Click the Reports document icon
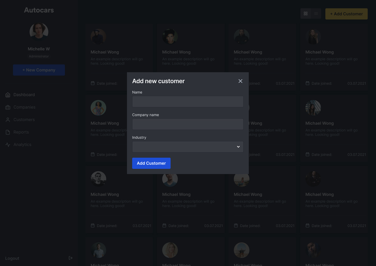 click(8, 132)
